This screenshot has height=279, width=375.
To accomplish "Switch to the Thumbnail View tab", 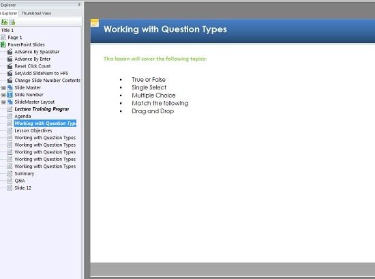I will [x=36, y=14].
